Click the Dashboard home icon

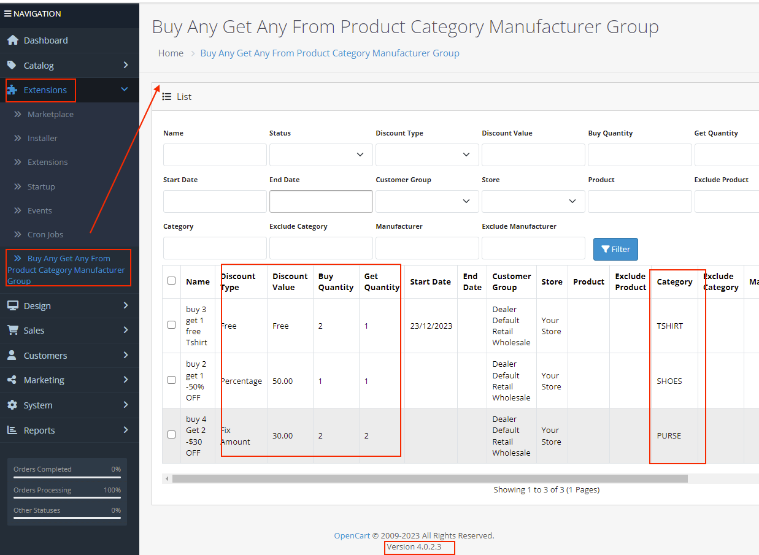(12, 40)
